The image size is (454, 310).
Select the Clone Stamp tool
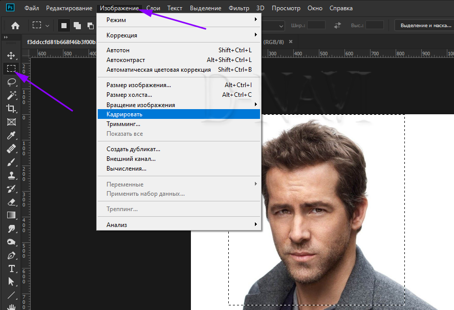(x=11, y=175)
